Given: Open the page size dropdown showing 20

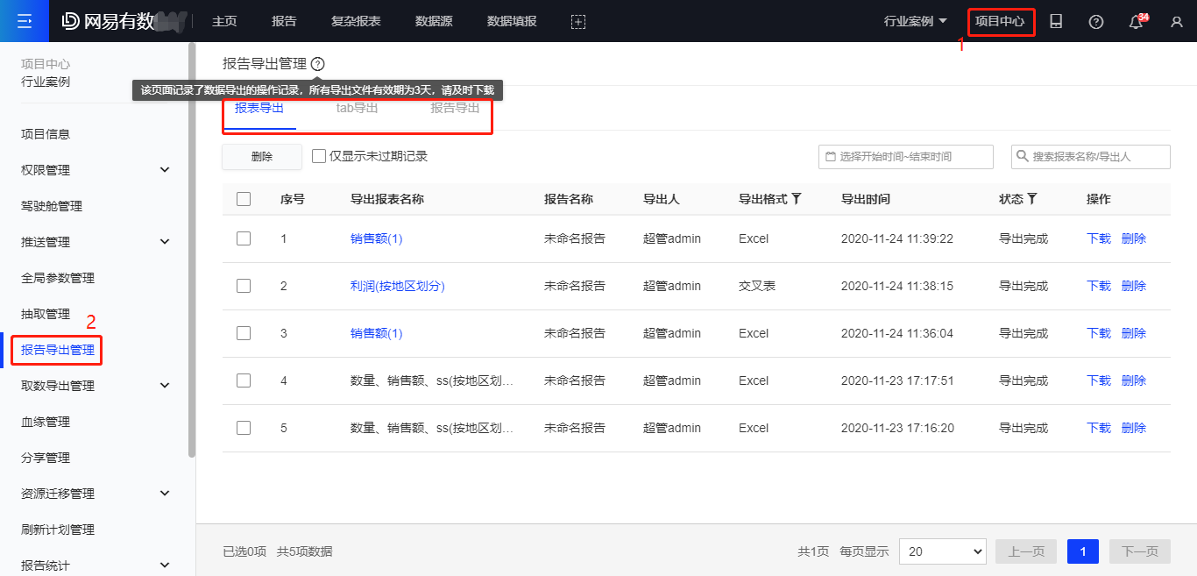Looking at the screenshot, I should (942, 551).
